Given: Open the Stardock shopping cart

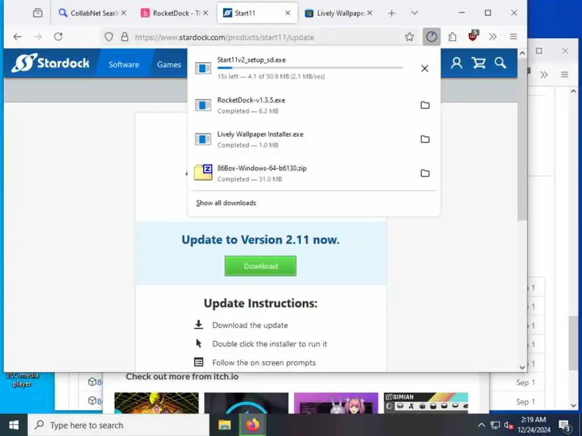Looking at the screenshot, I should click(479, 63).
